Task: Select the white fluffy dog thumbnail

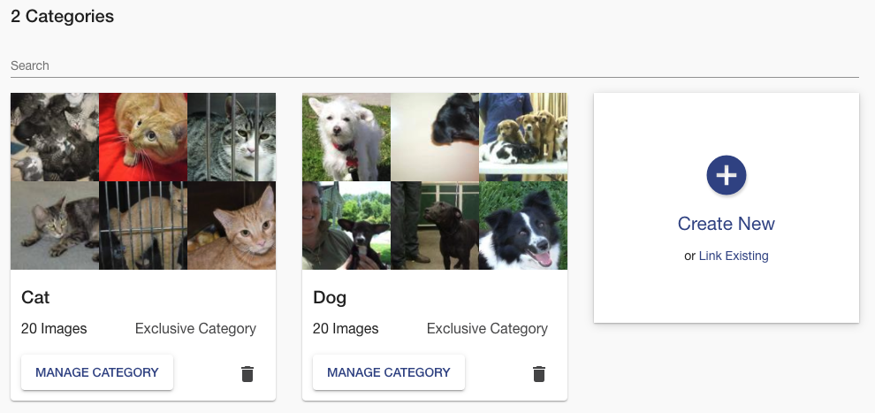Action: tap(346, 137)
